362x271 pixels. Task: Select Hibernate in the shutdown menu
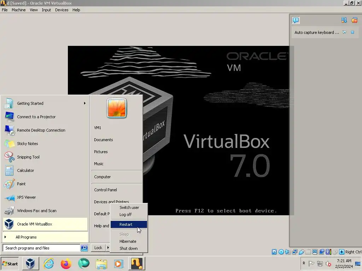click(x=129, y=241)
